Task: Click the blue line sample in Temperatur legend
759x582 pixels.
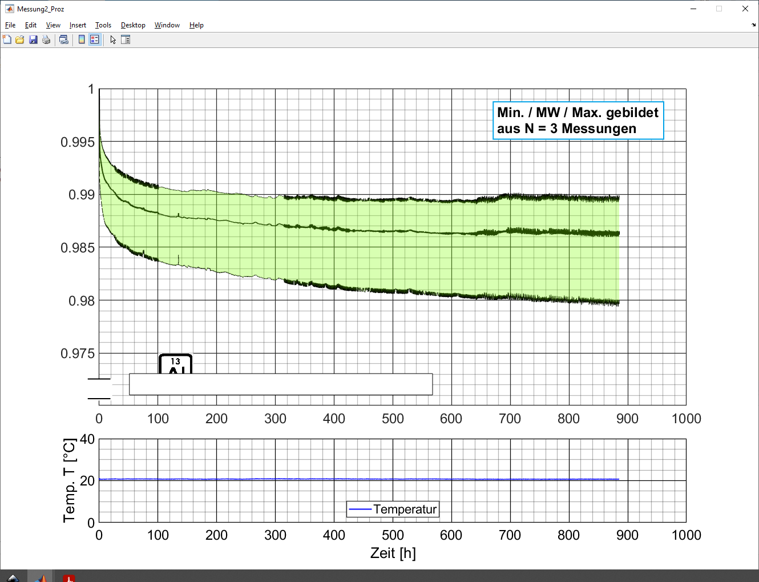Action: pos(360,509)
